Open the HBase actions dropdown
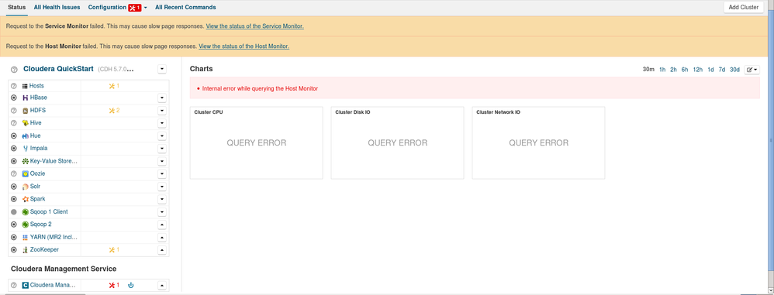This screenshot has width=774, height=295. 162,98
